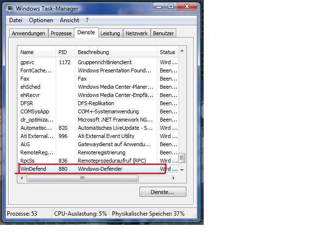Switch to the Prozesse tab
309x247 pixels.
[61, 33]
